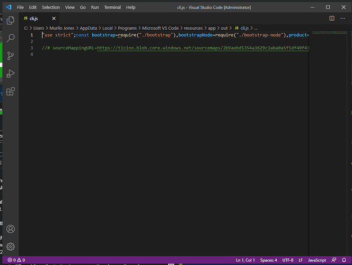352x265 pixels.
Task: Open JavaScript language mode selector
Action: click(x=317, y=260)
